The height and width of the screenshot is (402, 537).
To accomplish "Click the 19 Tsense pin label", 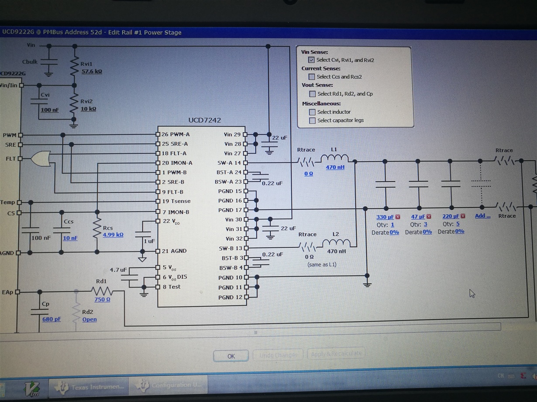I will 176,201.
